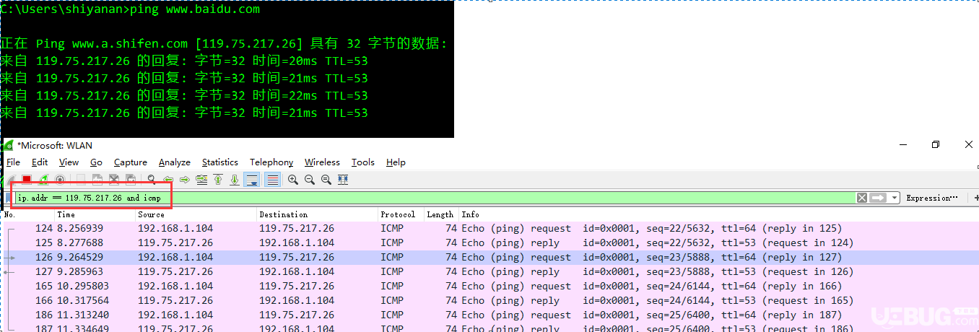Select packet 165 with time 10.295803

[x=490, y=286]
